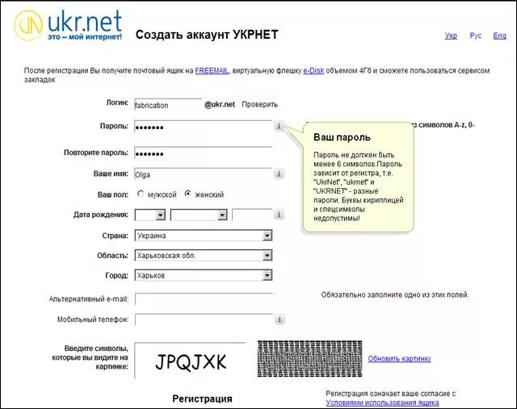Click the name field containing Olga

pyautogui.click(x=203, y=174)
